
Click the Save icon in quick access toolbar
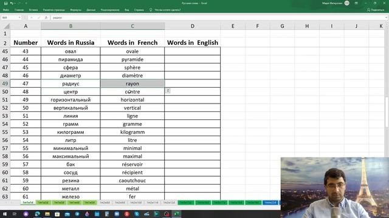point(5,3)
